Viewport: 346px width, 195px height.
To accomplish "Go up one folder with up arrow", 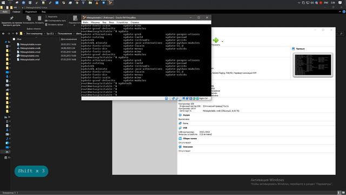I will [x=17, y=34].
